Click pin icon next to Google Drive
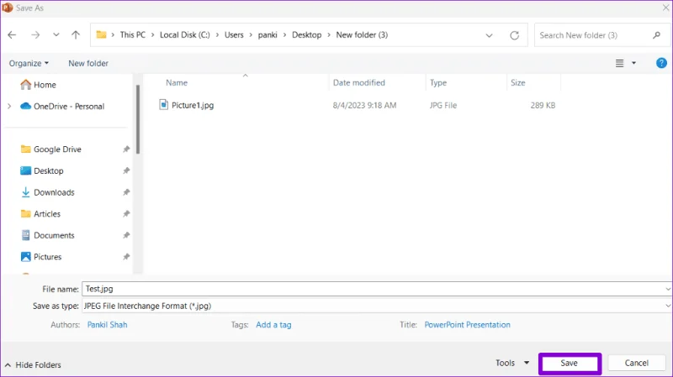This screenshot has width=673, height=377. coord(126,149)
